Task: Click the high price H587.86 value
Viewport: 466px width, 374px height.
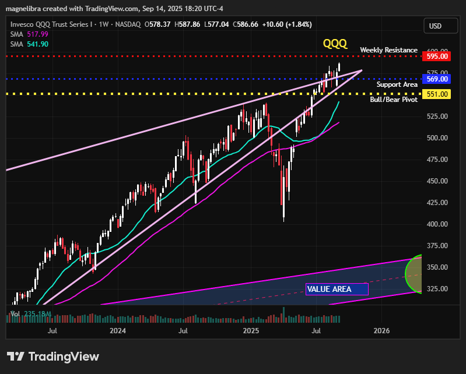Action: 187,24
